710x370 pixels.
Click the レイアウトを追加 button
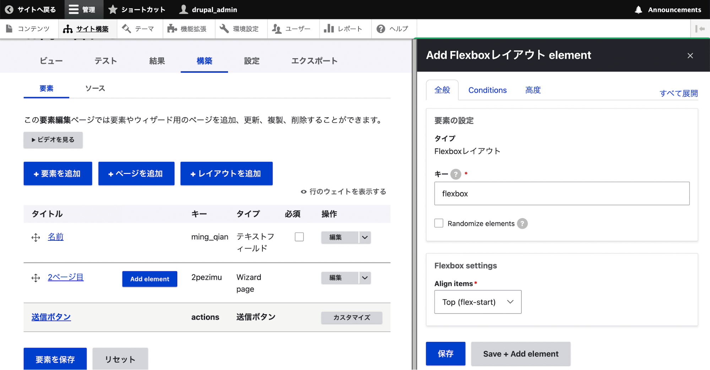227,174
